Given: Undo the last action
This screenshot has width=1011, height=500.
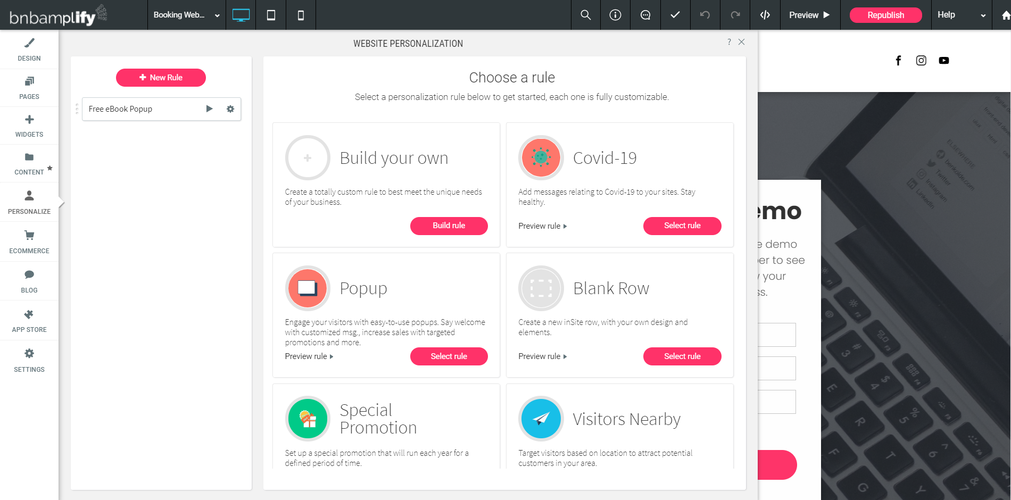Looking at the screenshot, I should coord(705,15).
